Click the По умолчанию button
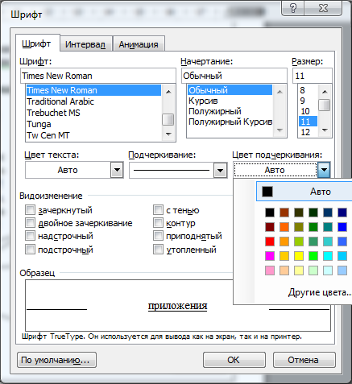 pos(56,360)
